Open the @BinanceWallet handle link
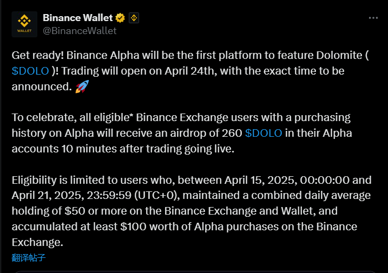The height and width of the screenshot is (273, 388). tap(80, 31)
